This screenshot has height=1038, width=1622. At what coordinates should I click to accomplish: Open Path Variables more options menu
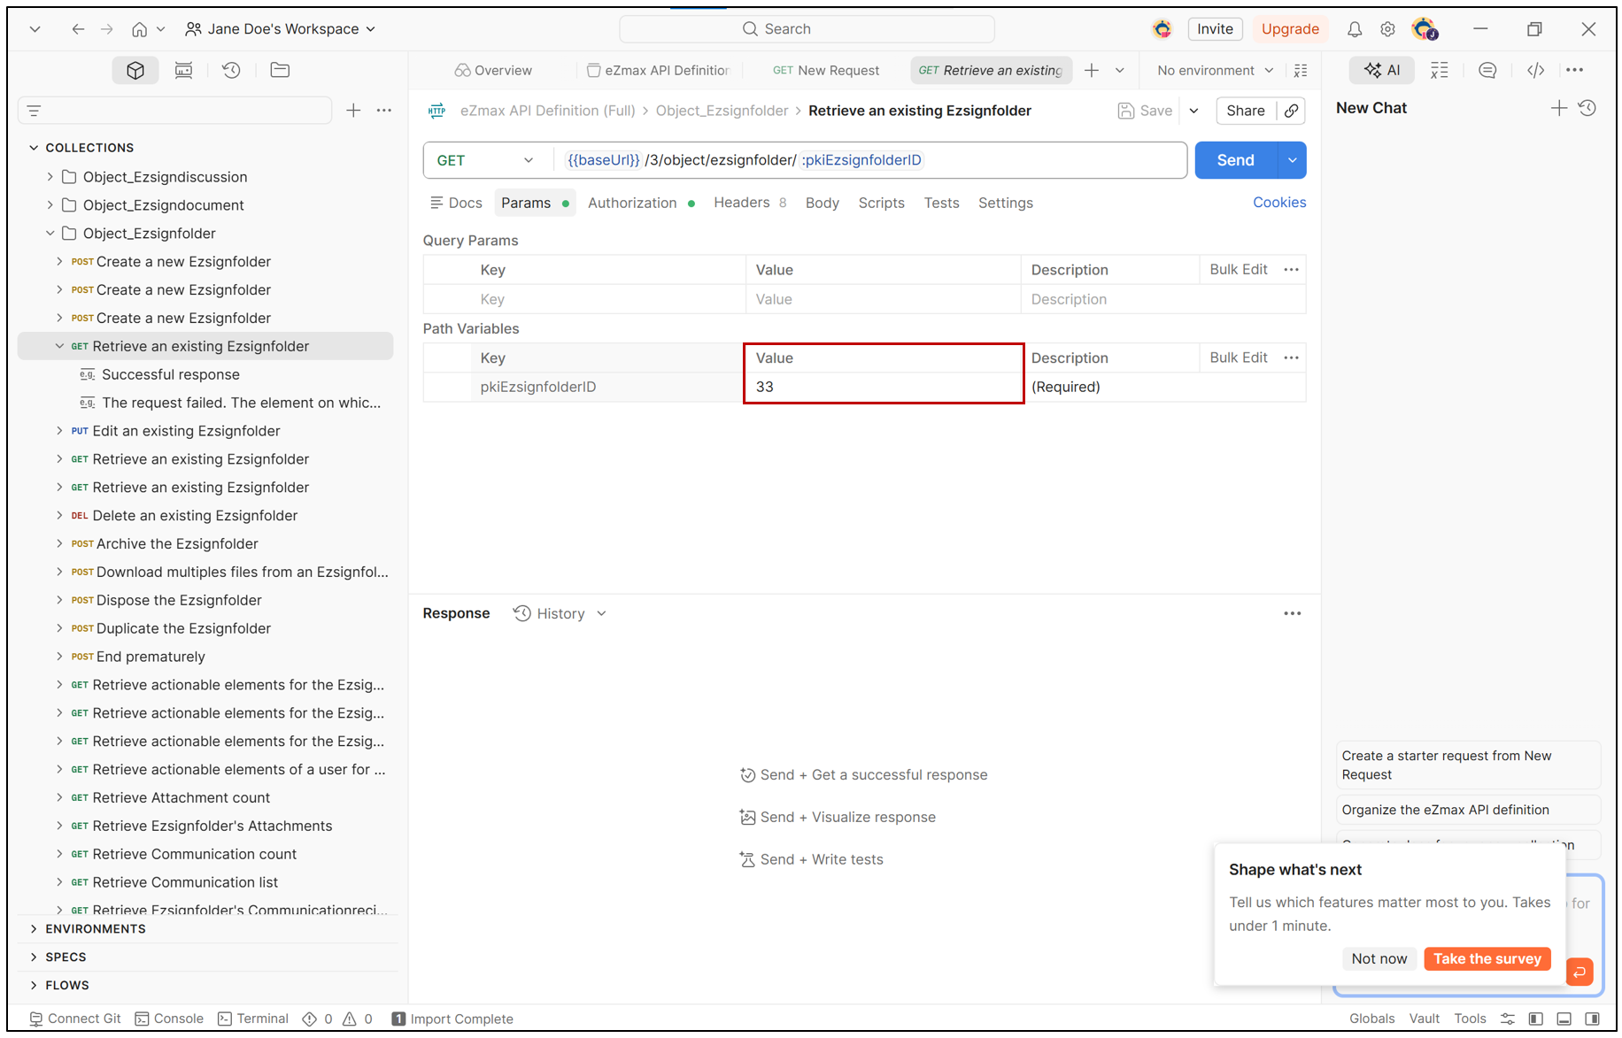click(x=1292, y=358)
